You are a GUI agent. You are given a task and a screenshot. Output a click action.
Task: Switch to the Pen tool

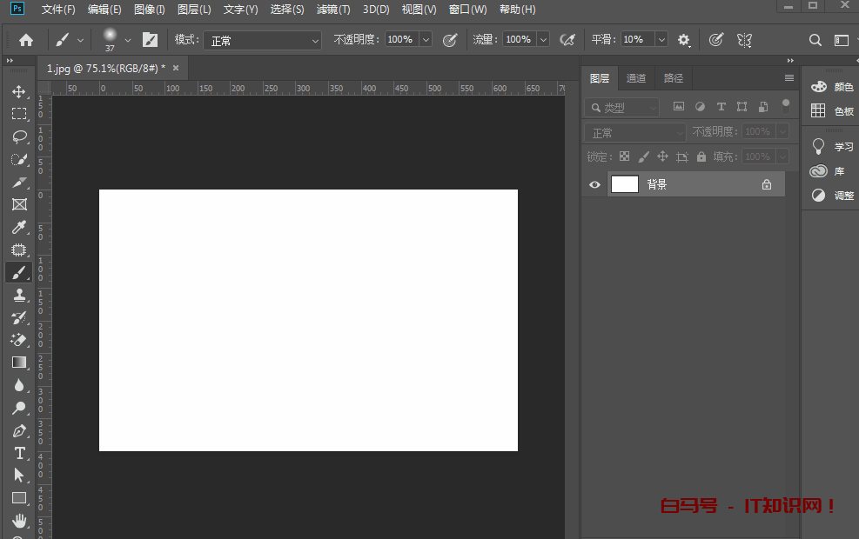[x=18, y=430]
